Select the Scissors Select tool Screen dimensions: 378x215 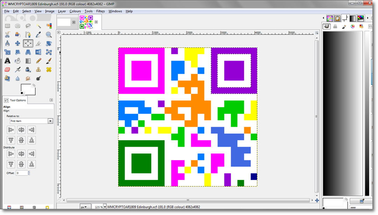tap(7, 35)
